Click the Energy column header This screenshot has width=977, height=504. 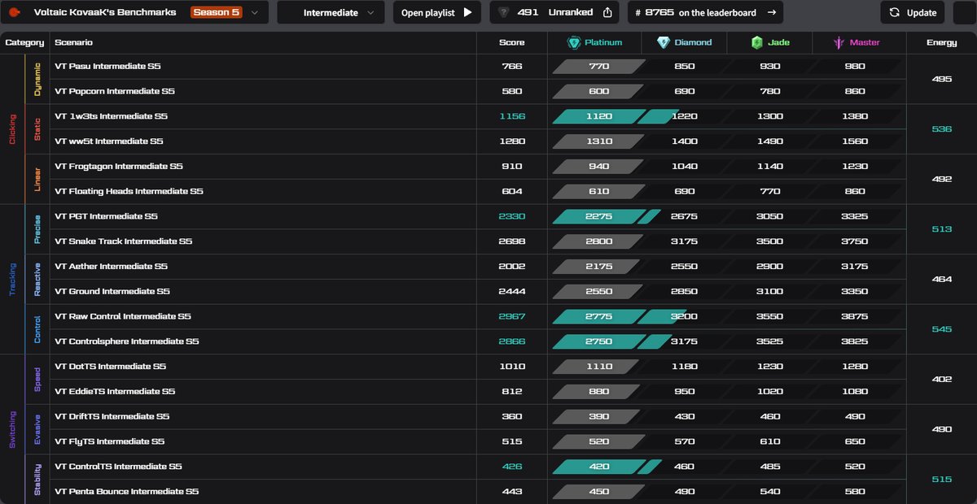point(941,42)
